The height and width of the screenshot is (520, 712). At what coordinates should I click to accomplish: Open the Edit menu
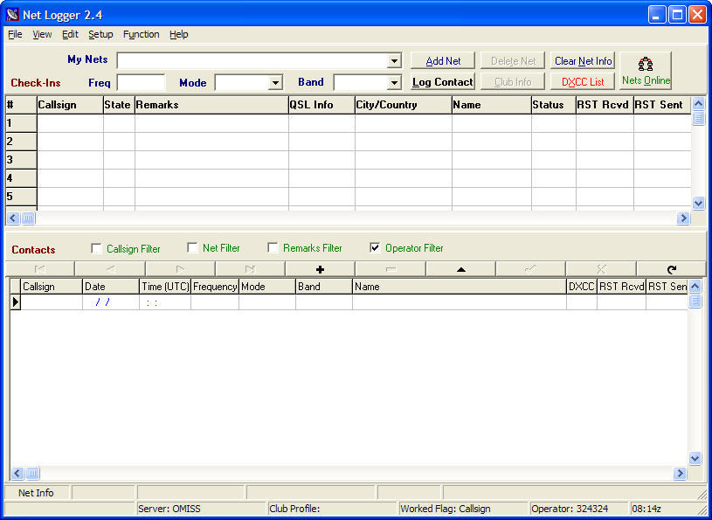[x=71, y=34]
